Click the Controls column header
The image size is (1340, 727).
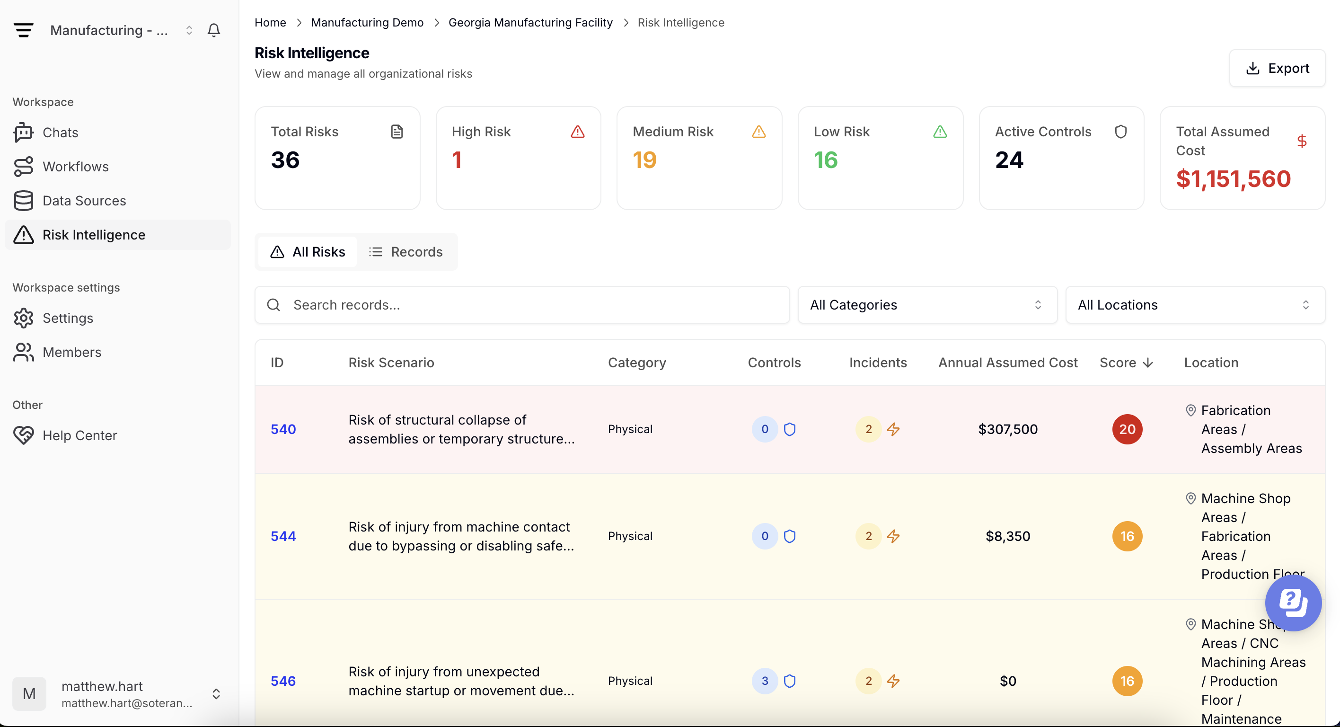[x=774, y=363]
